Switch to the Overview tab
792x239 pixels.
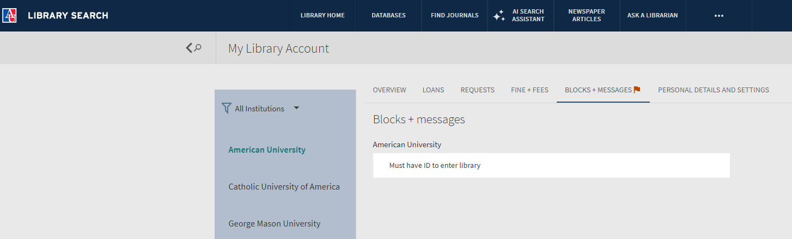pyautogui.click(x=389, y=90)
